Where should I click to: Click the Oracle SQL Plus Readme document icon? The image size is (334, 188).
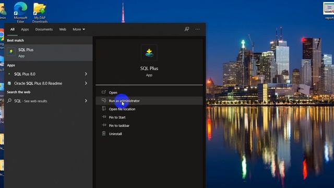[x=9, y=84]
